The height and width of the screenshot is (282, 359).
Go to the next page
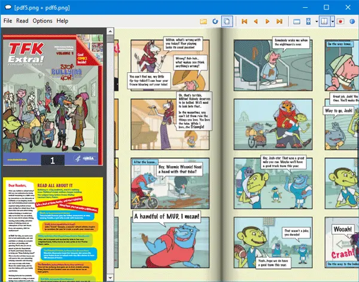tap(267, 22)
